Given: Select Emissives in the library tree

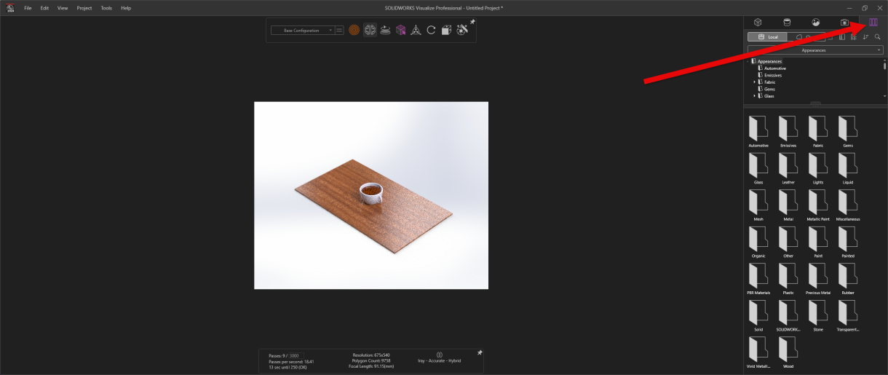Looking at the screenshot, I should 773,75.
